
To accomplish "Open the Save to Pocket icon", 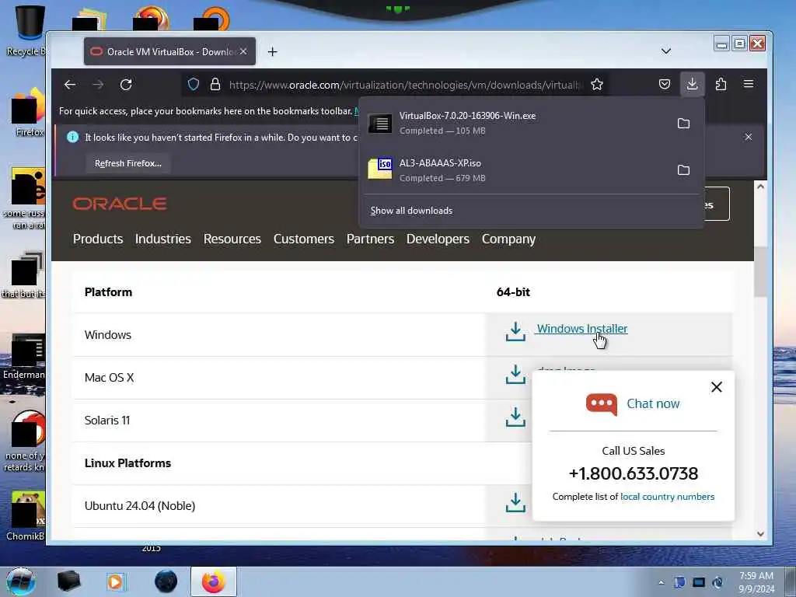I will coord(665,84).
